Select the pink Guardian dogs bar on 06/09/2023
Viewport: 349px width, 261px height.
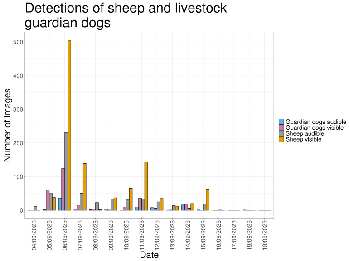(63, 189)
